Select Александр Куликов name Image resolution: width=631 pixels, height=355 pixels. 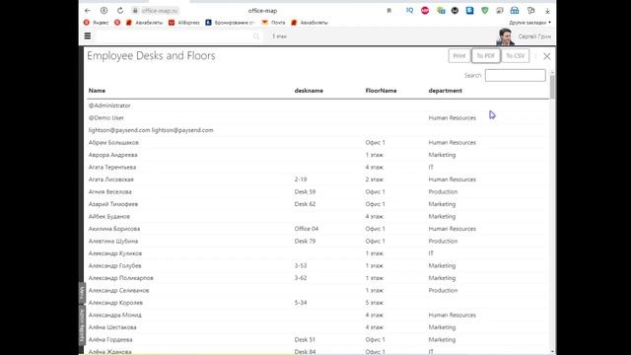pos(115,253)
